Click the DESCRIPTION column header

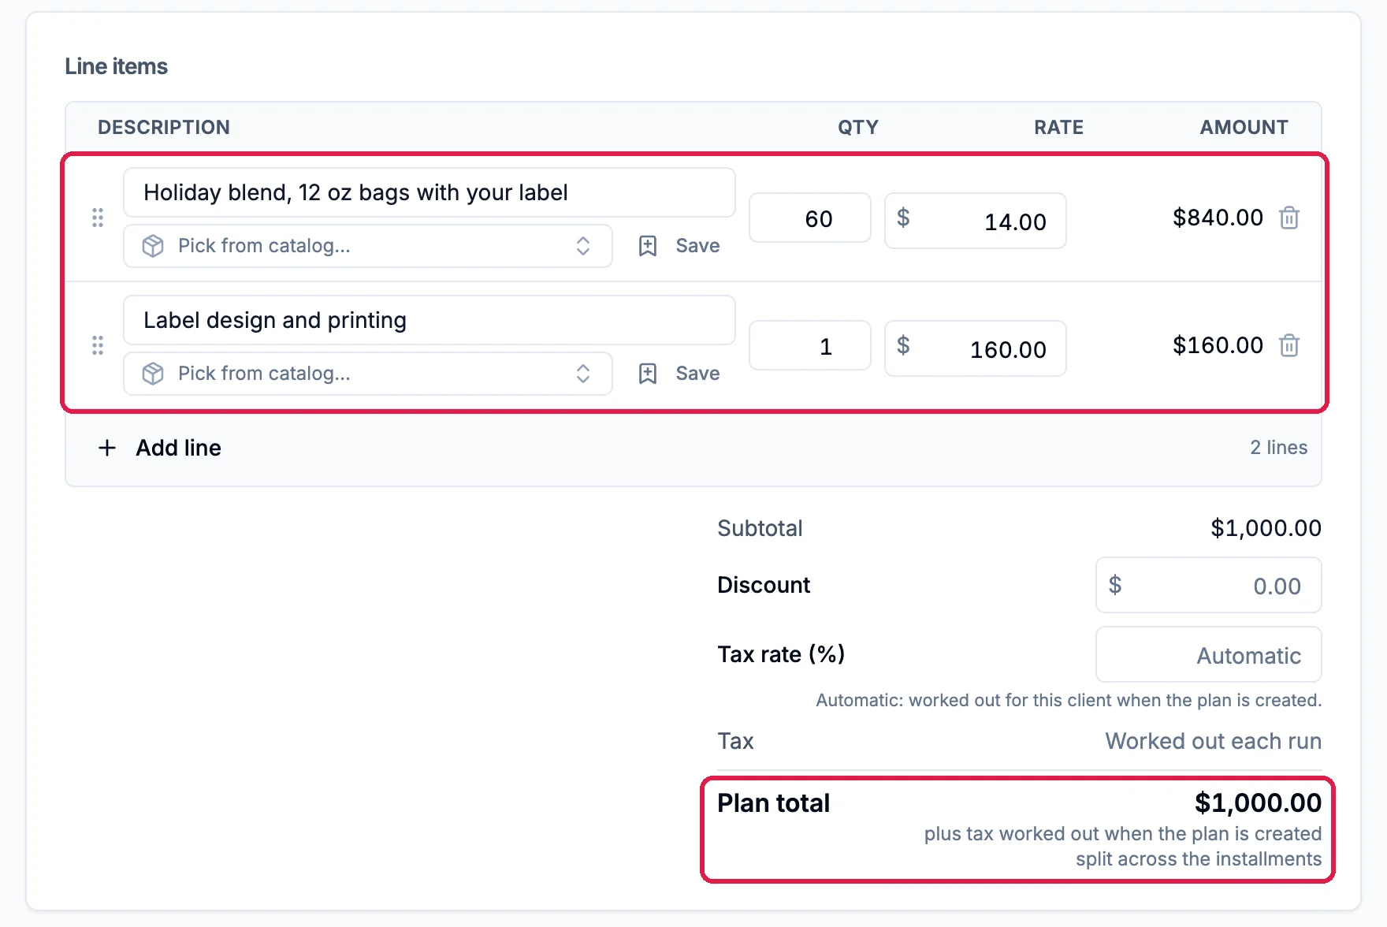coord(164,127)
